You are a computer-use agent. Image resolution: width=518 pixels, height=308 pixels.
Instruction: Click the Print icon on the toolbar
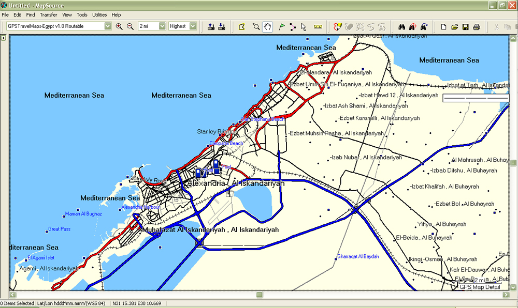tap(477, 26)
